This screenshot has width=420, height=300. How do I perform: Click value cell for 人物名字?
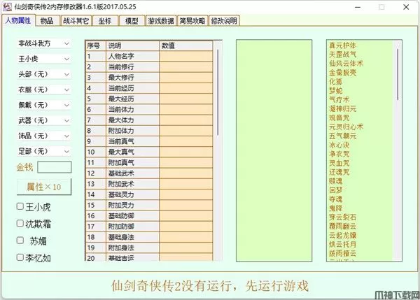186,57
